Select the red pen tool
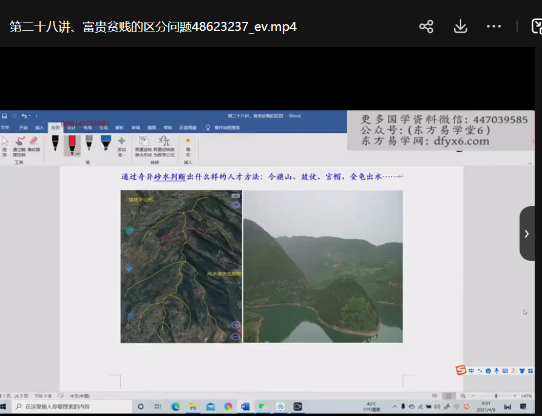The height and width of the screenshot is (416, 542). tap(72, 144)
